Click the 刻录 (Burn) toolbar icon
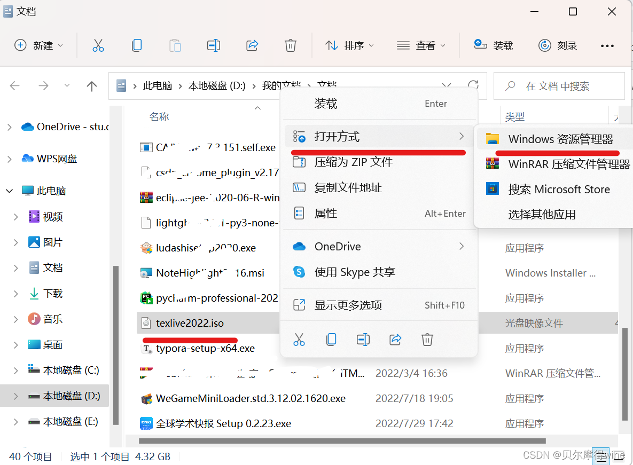The width and height of the screenshot is (633, 465). click(558, 45)
